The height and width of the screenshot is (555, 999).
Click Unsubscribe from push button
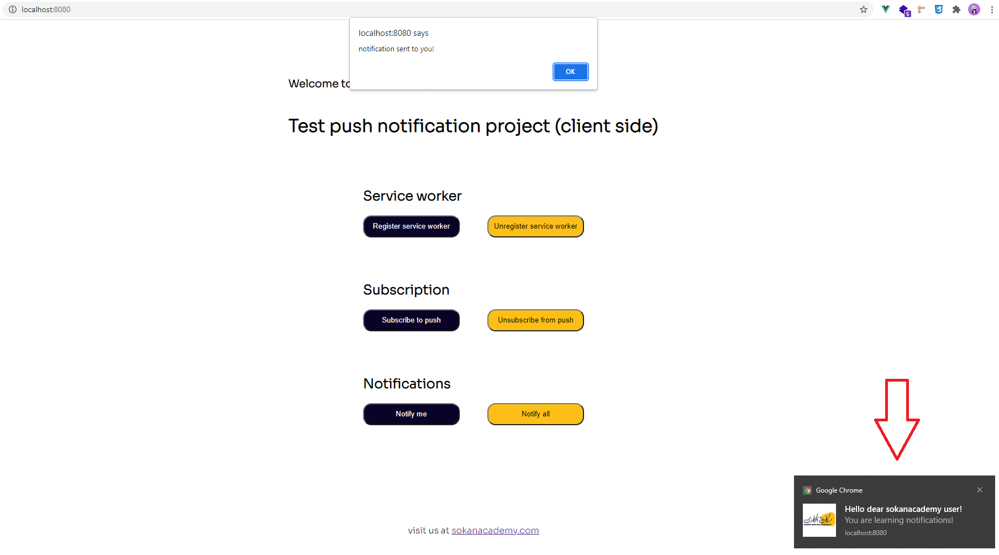[x=535, y=320]
